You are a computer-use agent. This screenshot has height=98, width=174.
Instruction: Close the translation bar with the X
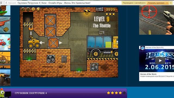pyautogui.click(x=171, y=3)
